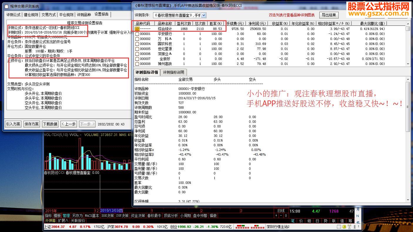Screen dimensions: 413x232
Task: Select the 笔 view icon
Action: click(x=293, y=221)
